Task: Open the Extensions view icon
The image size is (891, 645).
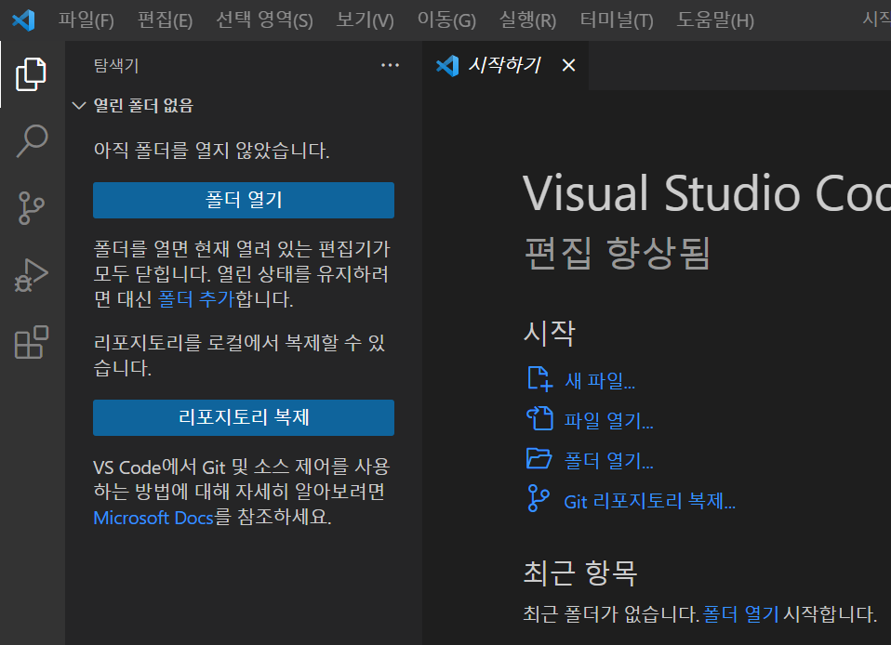Action: (32, 342)
